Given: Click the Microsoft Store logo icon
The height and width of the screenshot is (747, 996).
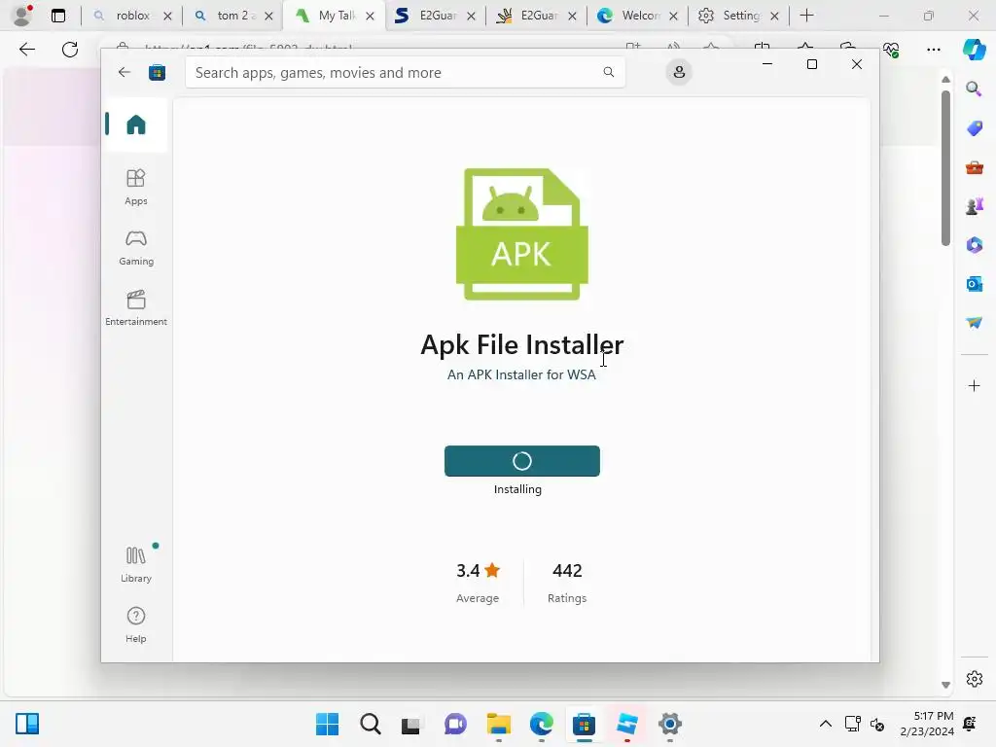Looking at the screenshot, I should (x=157, y=72).
